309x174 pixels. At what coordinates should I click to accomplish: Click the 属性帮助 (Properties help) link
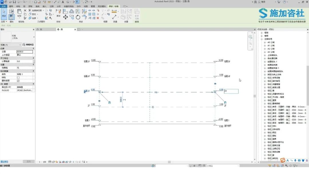[x=4, y=162]
